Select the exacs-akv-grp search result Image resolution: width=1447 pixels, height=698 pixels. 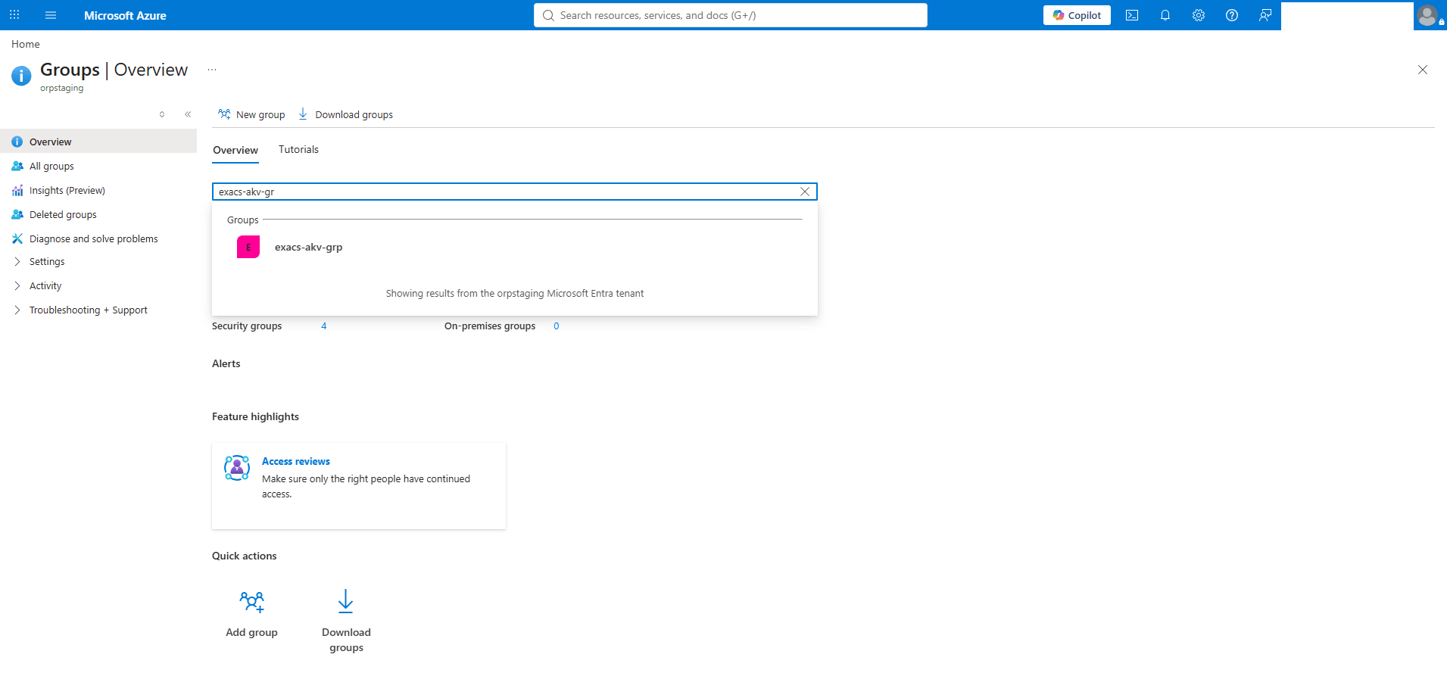[x=515, y=247]
